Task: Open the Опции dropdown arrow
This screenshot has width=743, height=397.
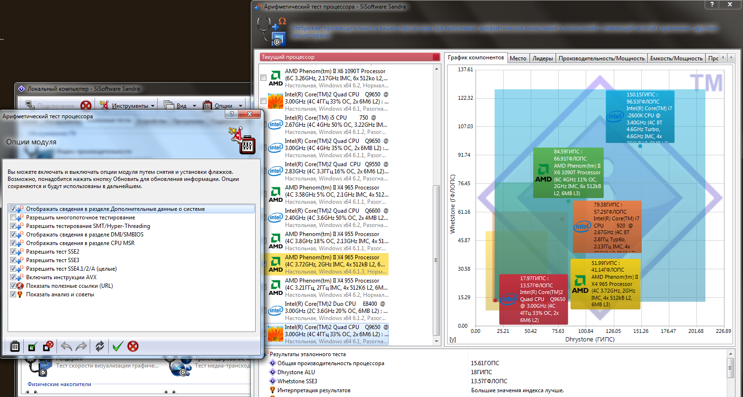Action: pos(240,106)
